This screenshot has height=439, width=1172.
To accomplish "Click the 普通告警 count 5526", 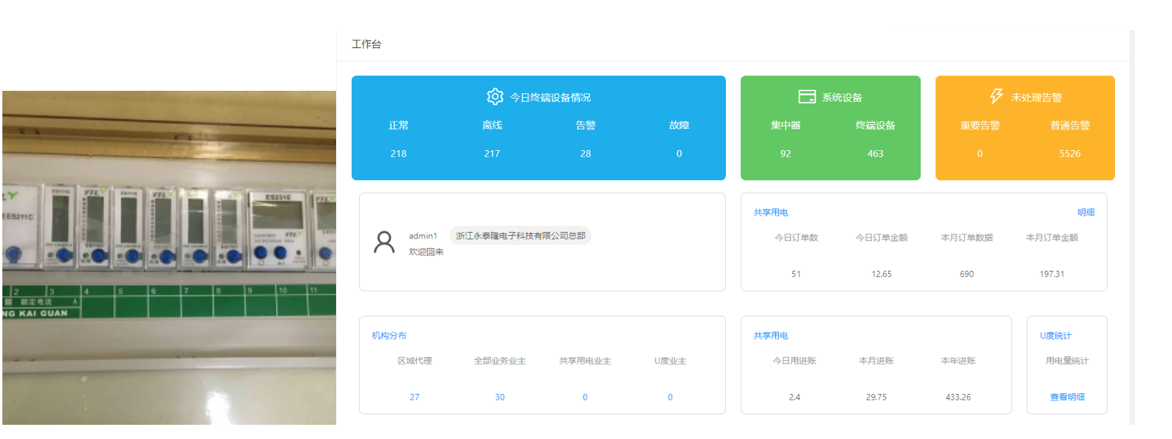I will click(x=1069, y=154).
